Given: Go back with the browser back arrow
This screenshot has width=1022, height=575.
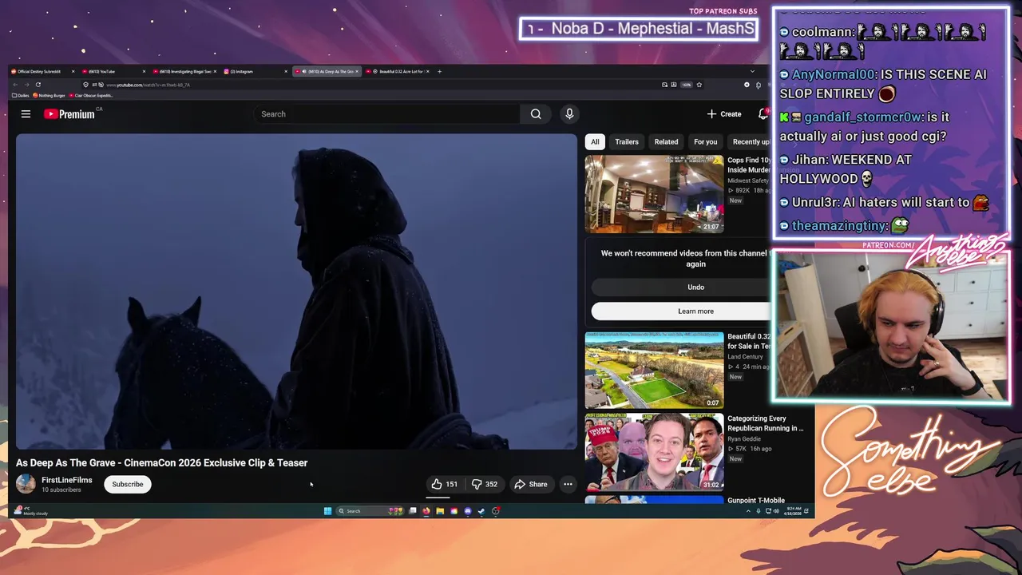Looking at the screenshot, I should coord(15,85).
